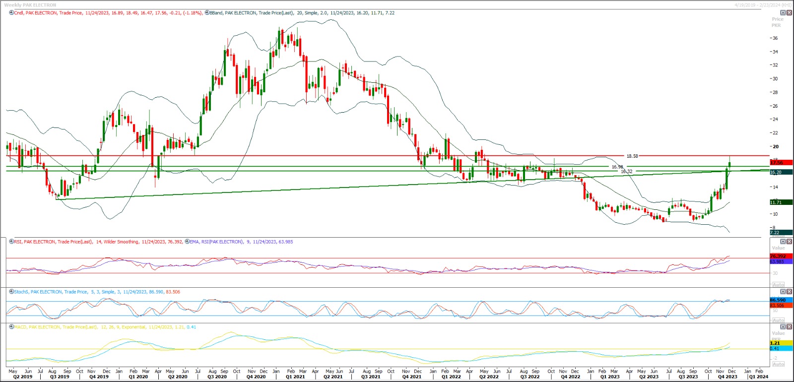Toggle Auto scaling on RSI panel
Image resolution: width=794 pixels, height=382 pixels.
(x=778, y=285)
